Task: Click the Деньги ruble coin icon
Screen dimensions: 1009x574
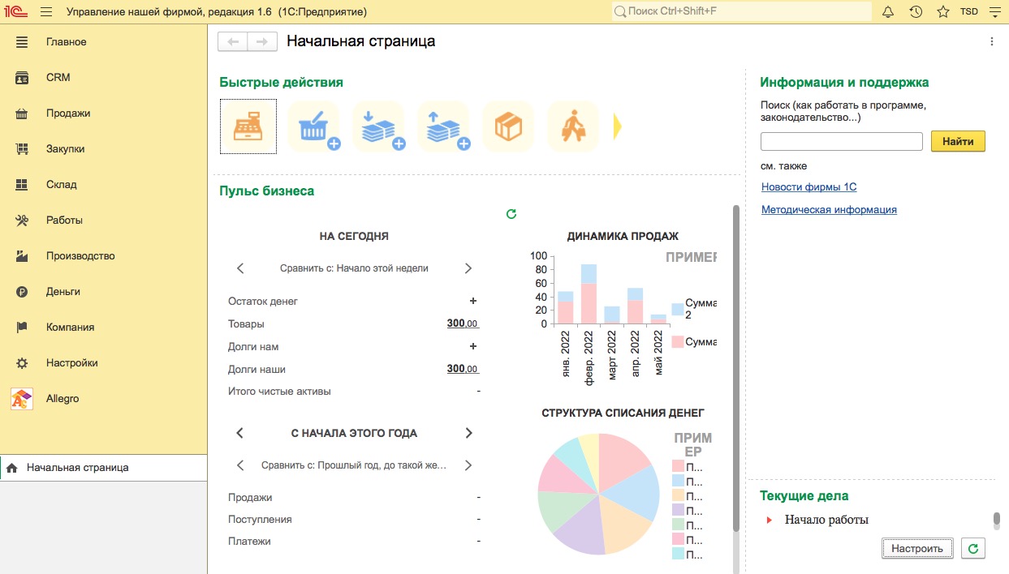Action: (22, 292)
